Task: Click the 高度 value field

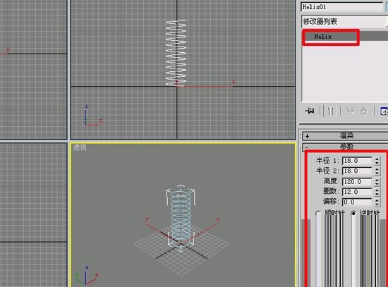Action: click(357, 182)
